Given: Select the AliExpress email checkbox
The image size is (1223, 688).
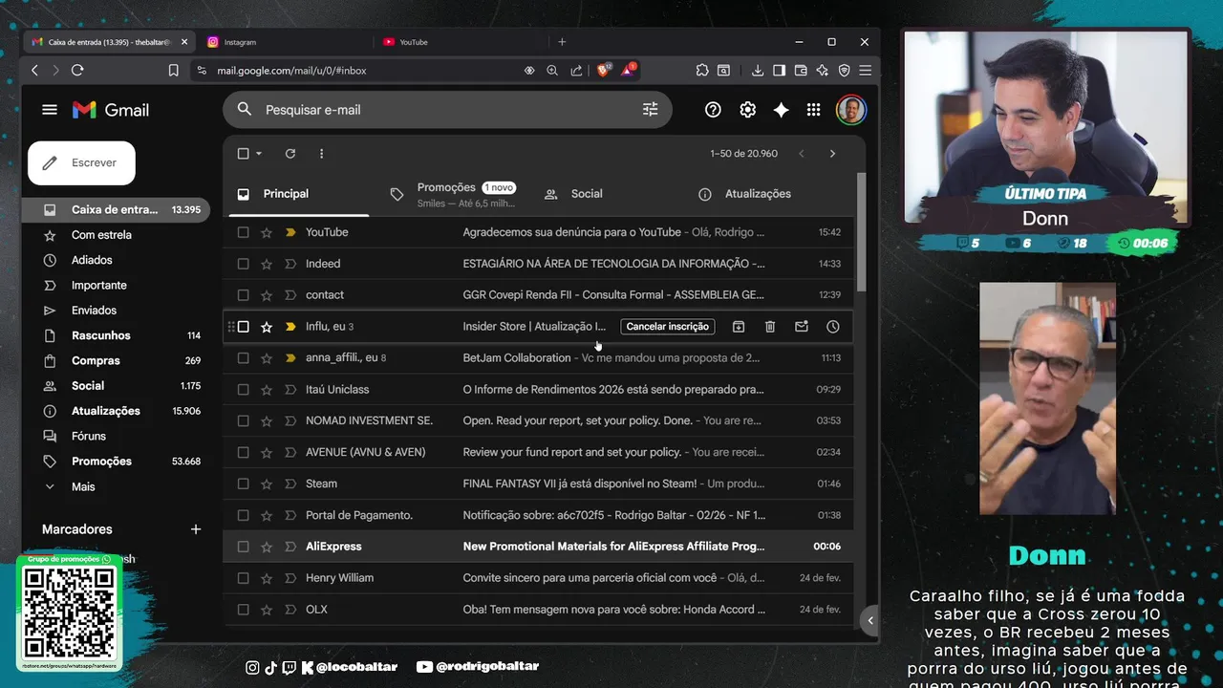Looking at the screenshot, I should 243,547.
